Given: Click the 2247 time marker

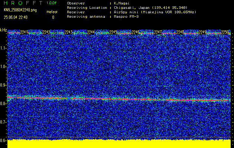Looking at the screenshot, I should tap(158, 32).
